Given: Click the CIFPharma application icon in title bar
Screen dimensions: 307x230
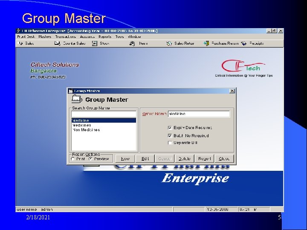Looking at the screenshot, I should point(18,31).
